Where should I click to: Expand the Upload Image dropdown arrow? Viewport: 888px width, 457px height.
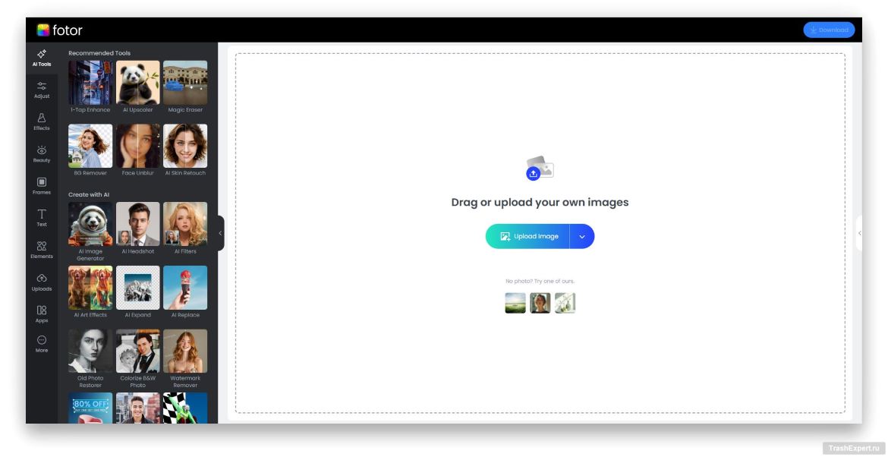pos(582,236)
